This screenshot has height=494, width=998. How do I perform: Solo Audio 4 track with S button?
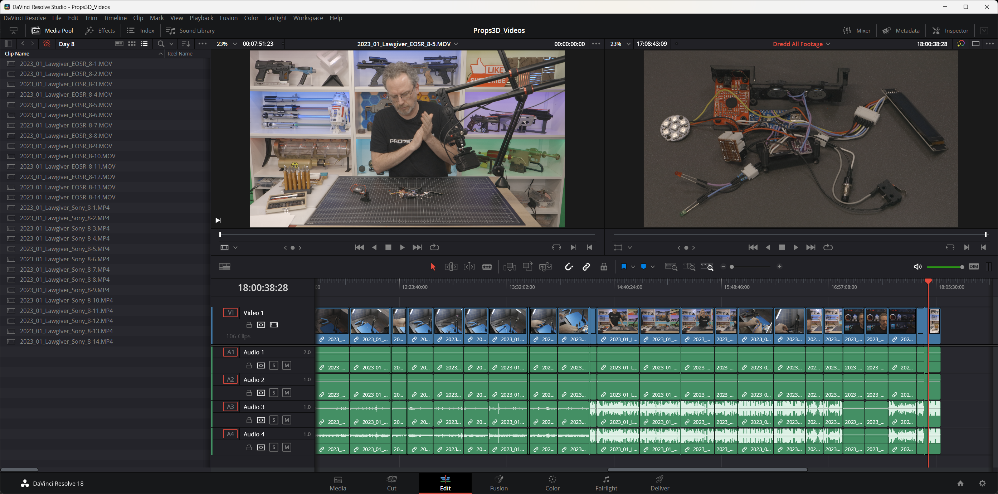point(273,447)
